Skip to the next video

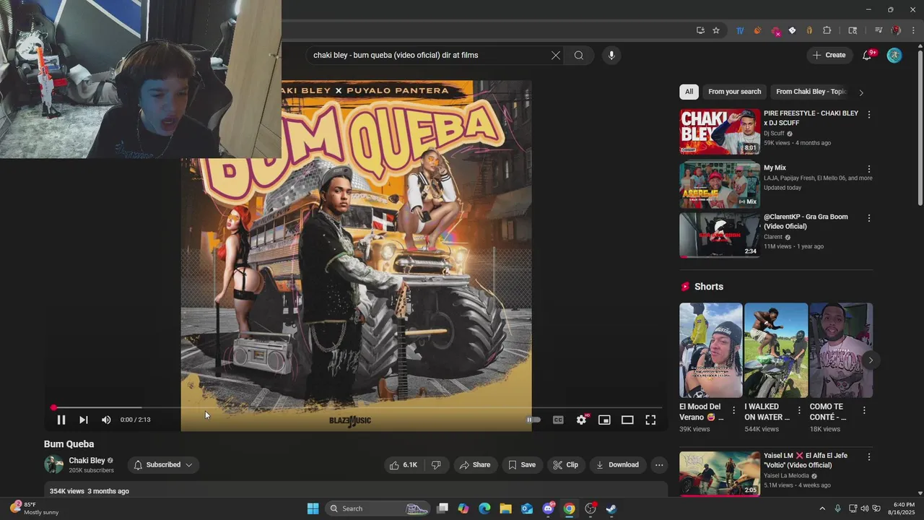pos(84,420)
